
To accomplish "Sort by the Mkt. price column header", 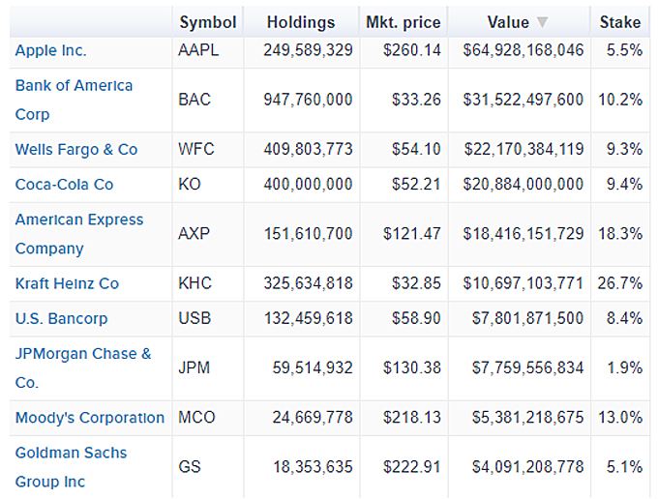I will 404,22.
